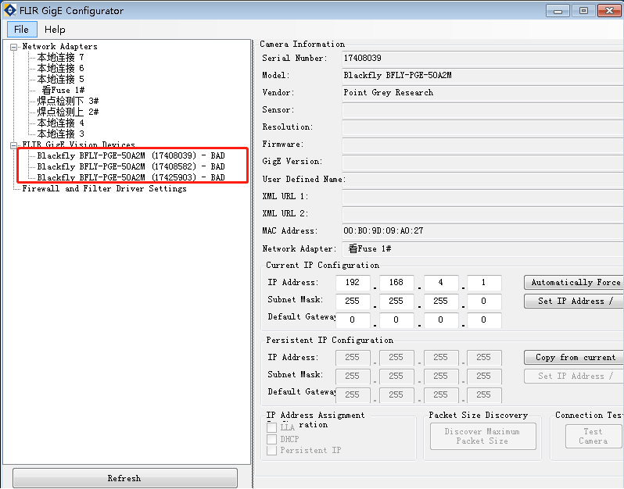Toggle the LLA checkbox
This screenshot has width=624, height=489.
pyautogui.click(x=272, y=427)
